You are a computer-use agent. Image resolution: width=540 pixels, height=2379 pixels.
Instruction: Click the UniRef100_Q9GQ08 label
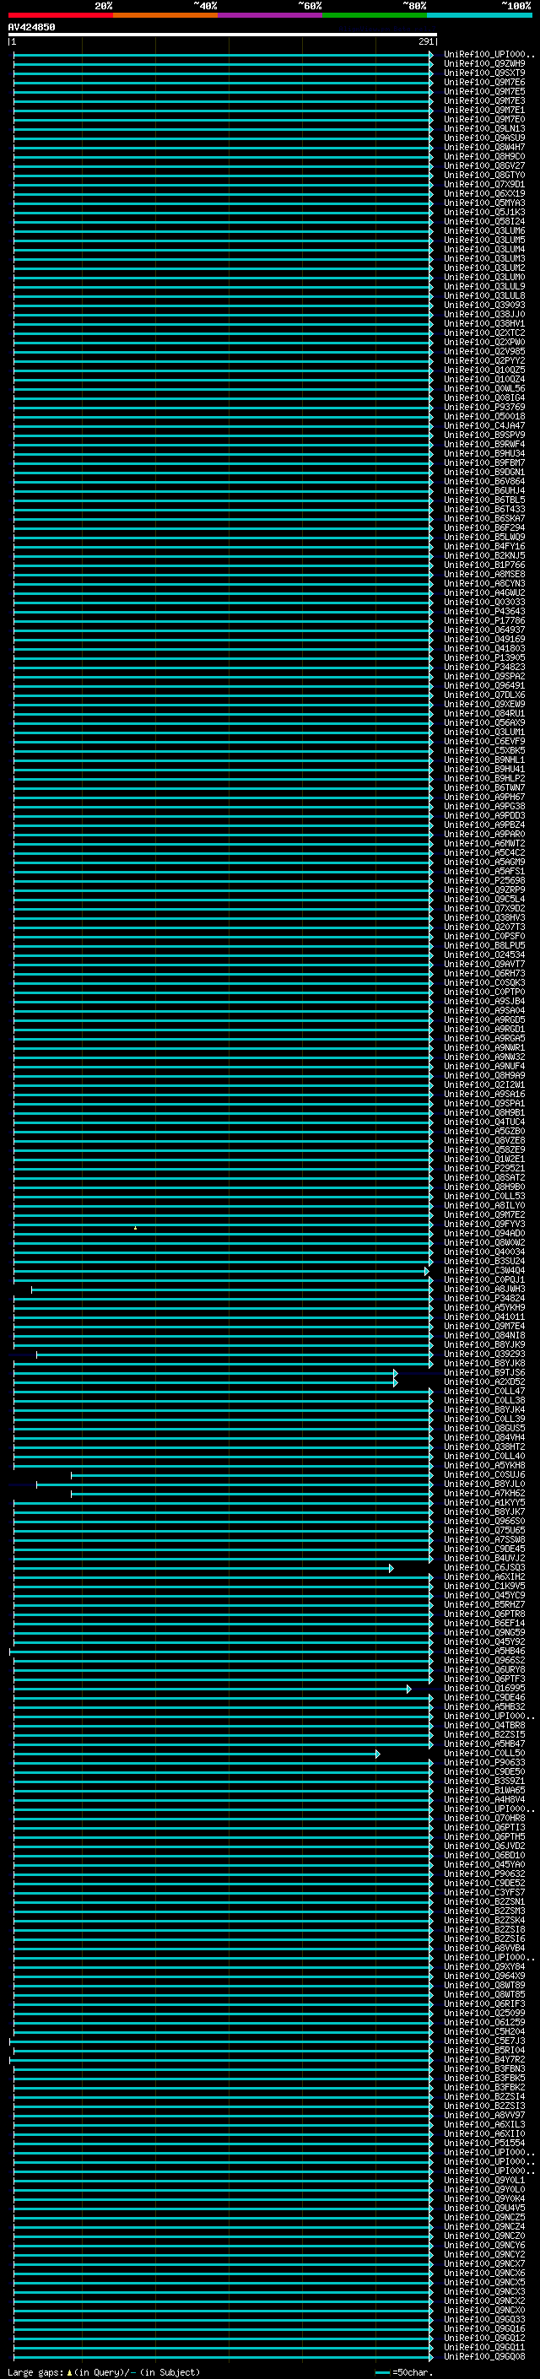click(483, 2356)
